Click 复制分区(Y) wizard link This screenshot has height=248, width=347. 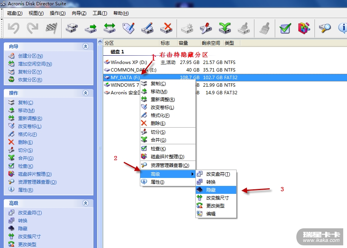[30, 72]
